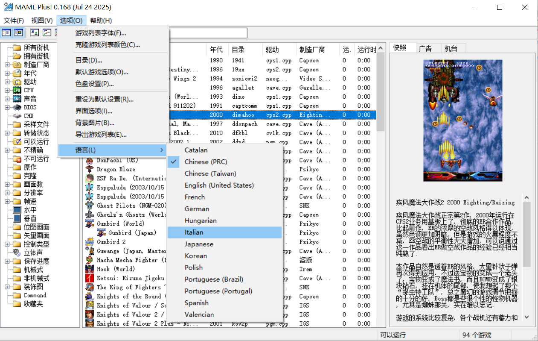Expand the 声音 tree node
Viewport: 538px width, 341px height.
(7, 99)
